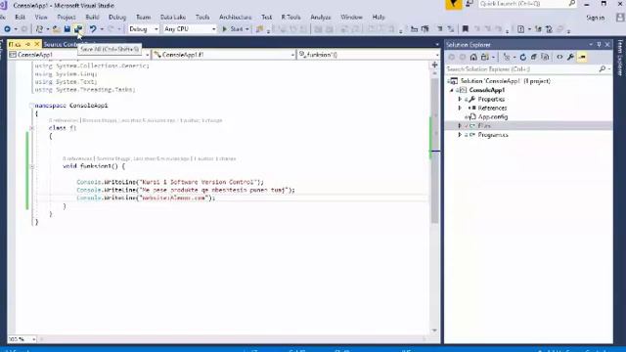Toggle pin on the active document tab

coord(28,44)
